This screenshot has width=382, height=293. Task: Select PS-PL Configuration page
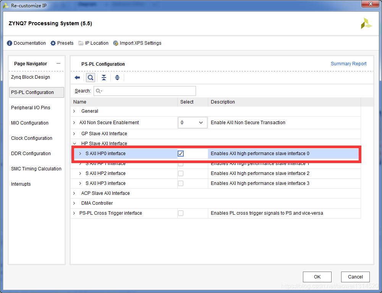pos(37,92)
